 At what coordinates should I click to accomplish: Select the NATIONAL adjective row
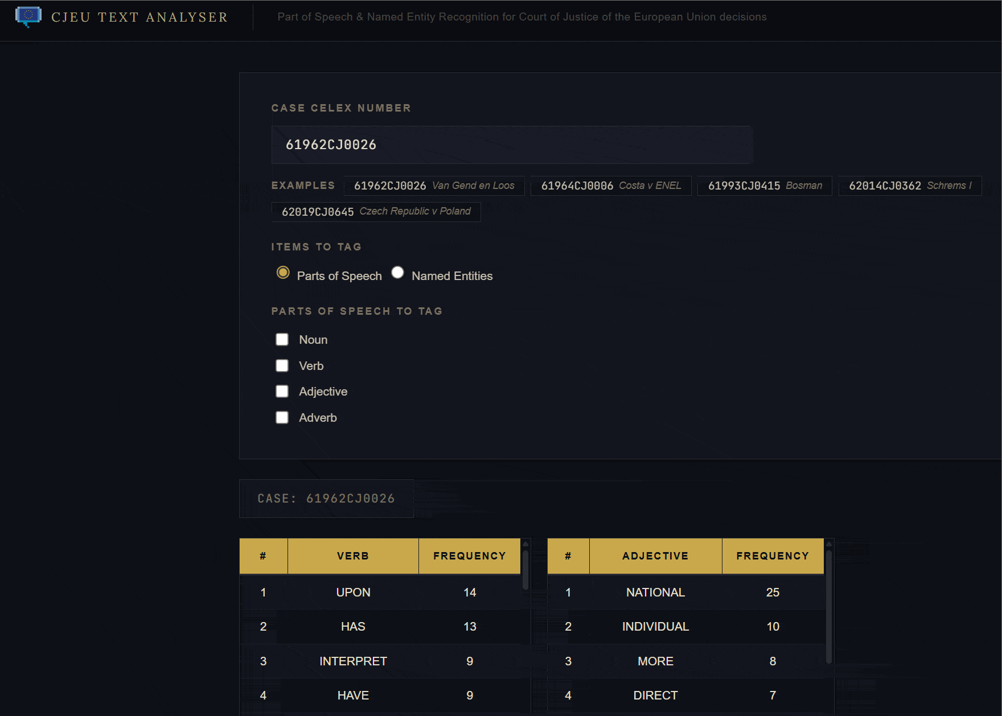pos(655,592)
